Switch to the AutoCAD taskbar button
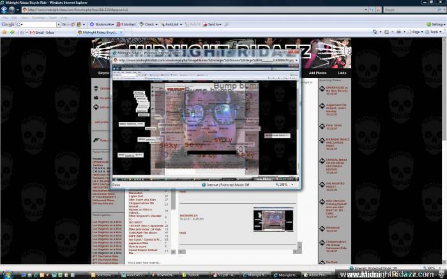The height and width of the screenshot is (279, 447). pos(133,275)
